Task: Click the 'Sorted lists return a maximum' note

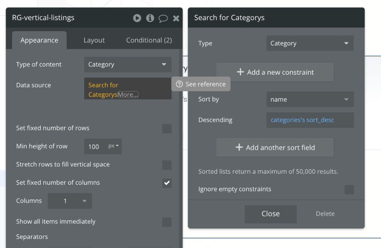Action: pos(268,171)
